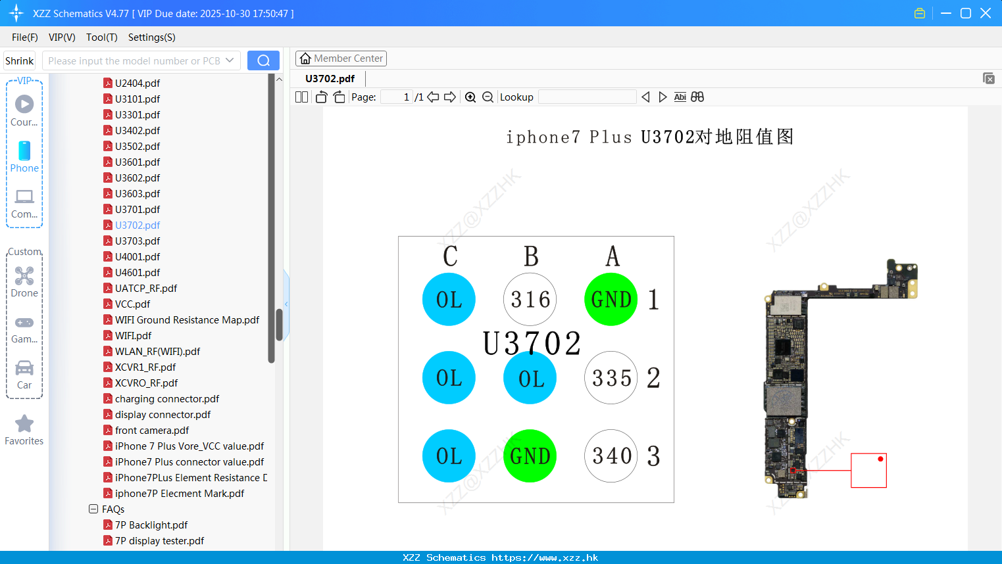Collapse the FAQs tree node
The height and width of the screenshot is (564, 1002).
coord(93,509)
